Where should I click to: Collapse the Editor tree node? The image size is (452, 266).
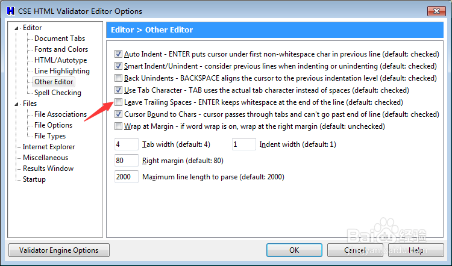click(x=18, y=28)
